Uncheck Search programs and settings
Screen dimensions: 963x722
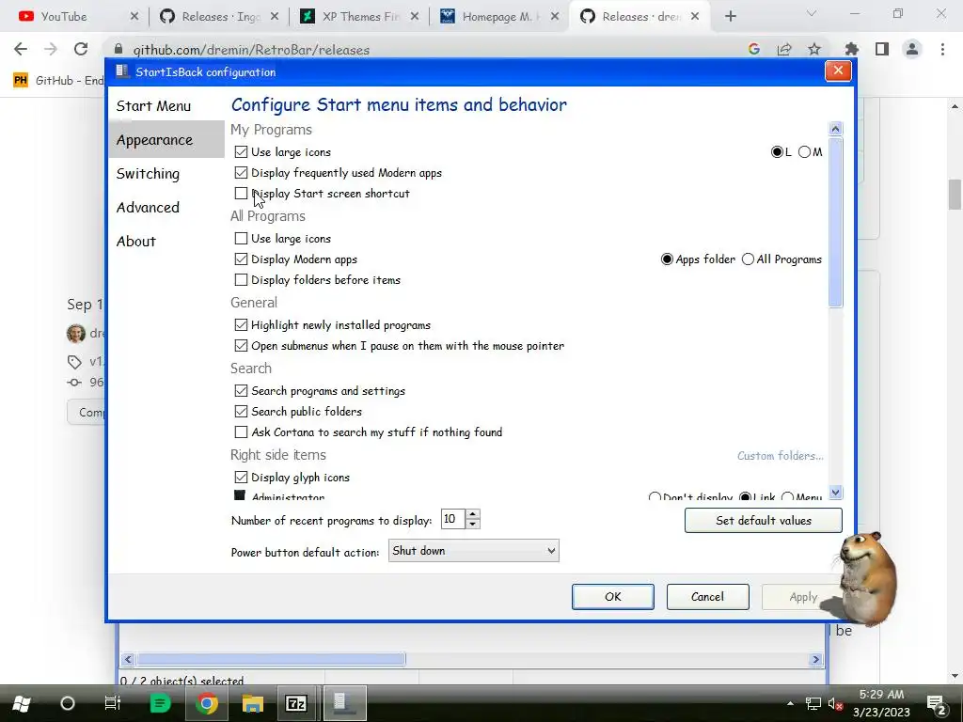(x=241, y=390)
